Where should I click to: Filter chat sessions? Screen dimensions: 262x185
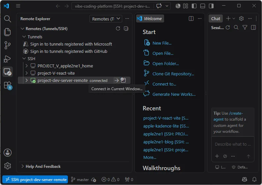click(245, 27)
